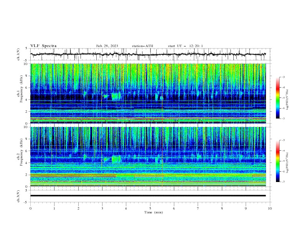Click time axis tick label "3"
Viewport: 304px width, 234px height.
pos(102,208)
